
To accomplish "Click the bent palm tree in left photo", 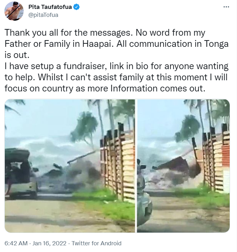I will click(x=85, y=129).
